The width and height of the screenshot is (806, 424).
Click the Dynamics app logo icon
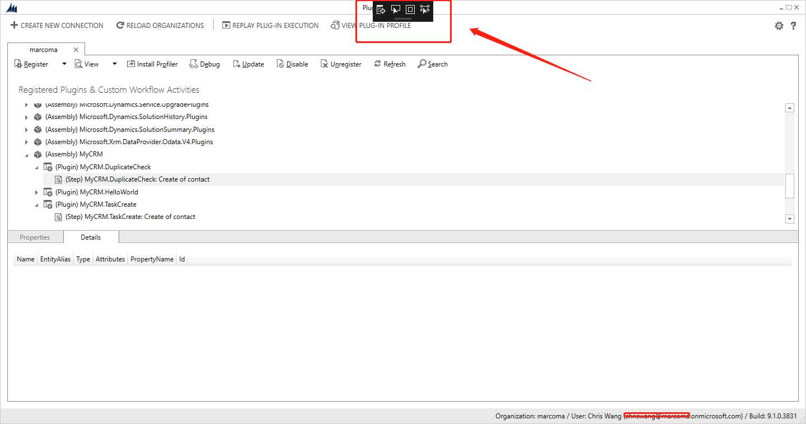point(11,8)
